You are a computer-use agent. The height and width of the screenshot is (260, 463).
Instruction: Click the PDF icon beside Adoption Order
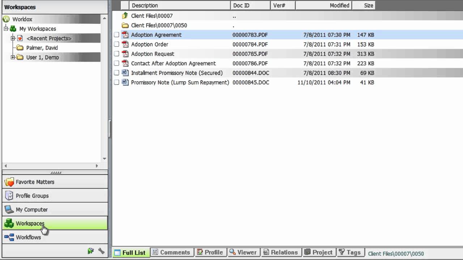[x=125, y=44]
